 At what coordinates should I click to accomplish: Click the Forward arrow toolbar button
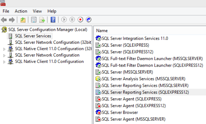click(12, 20)
